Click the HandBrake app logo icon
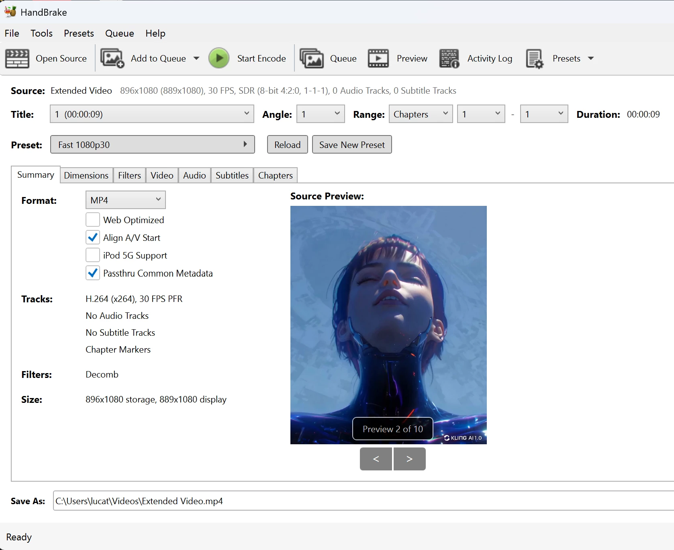This screenshot has height=550, width=674. coord(10,12)
